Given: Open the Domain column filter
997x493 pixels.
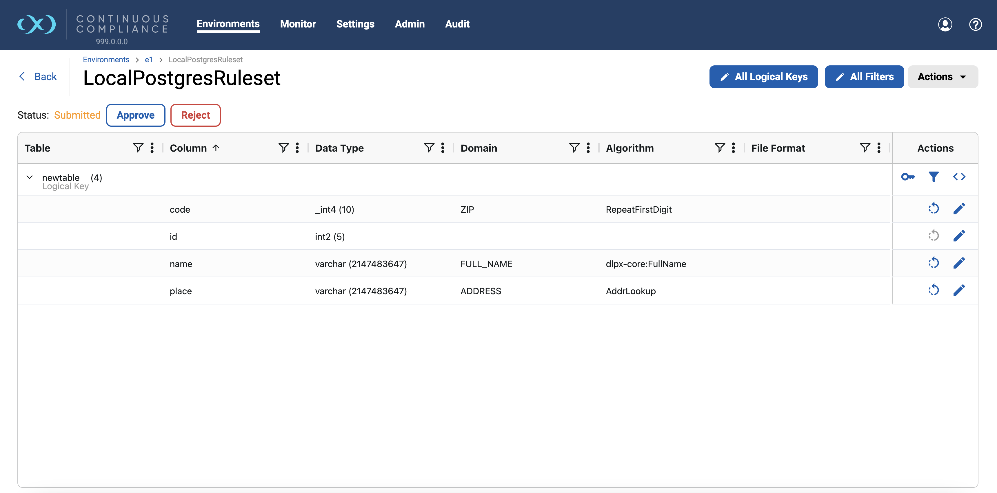Looking at the screenshot, I should 574,148.
